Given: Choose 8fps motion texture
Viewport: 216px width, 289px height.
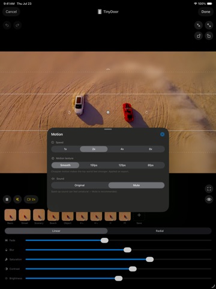Looking at the screenshot, I should point(151,165).
